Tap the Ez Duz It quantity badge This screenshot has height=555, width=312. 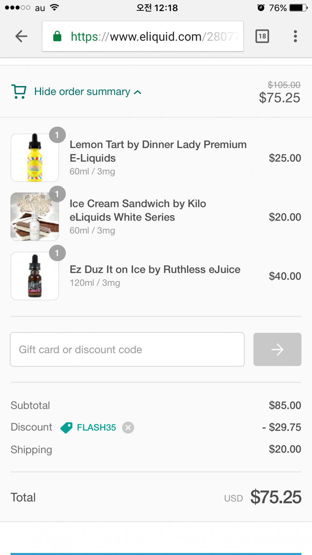point(57,253)
